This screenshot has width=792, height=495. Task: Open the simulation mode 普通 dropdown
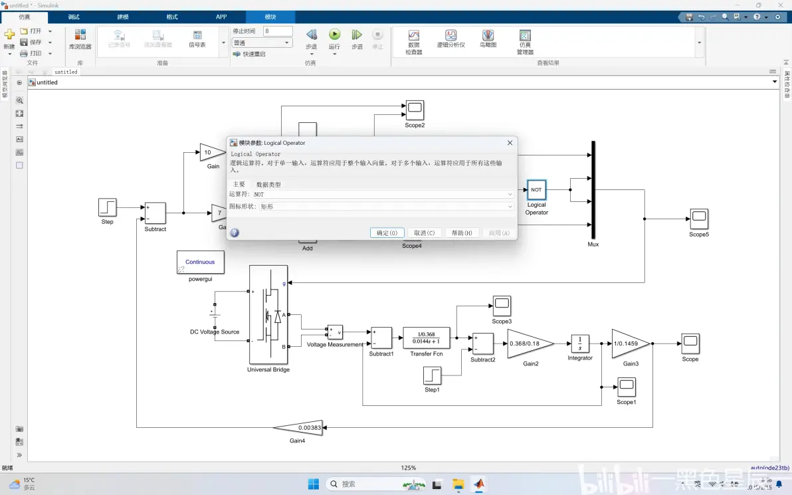[x=262, y=43]
